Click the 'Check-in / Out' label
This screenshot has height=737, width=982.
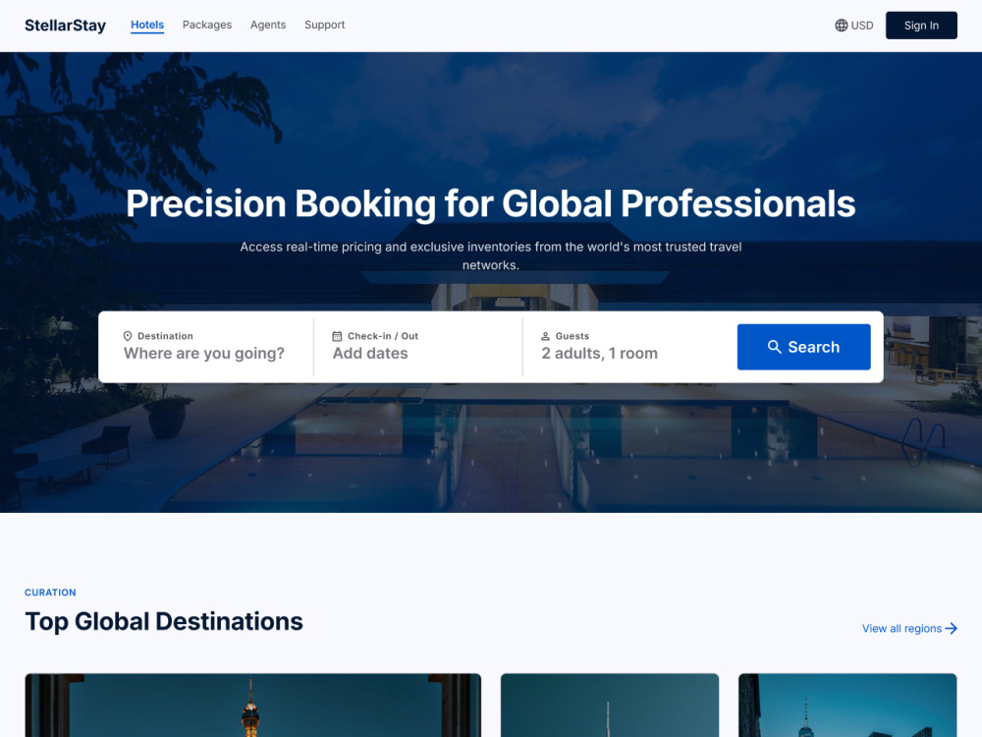coord(383,336)
